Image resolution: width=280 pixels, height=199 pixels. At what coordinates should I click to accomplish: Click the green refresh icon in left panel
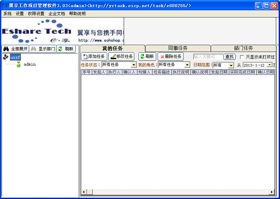(x=60, y=49)
